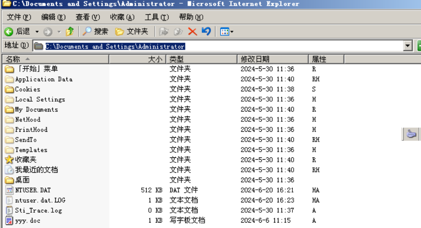The width and height of the screenshot is (421, 228).
Task: Select the NTUSER.DAT file icon
Action: pos(9,190)
